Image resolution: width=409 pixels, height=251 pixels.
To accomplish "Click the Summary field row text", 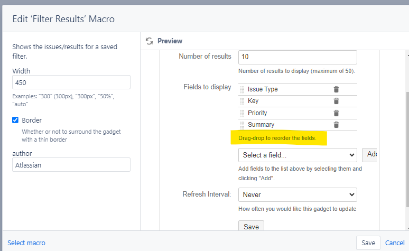I will [x=261, y=125].
